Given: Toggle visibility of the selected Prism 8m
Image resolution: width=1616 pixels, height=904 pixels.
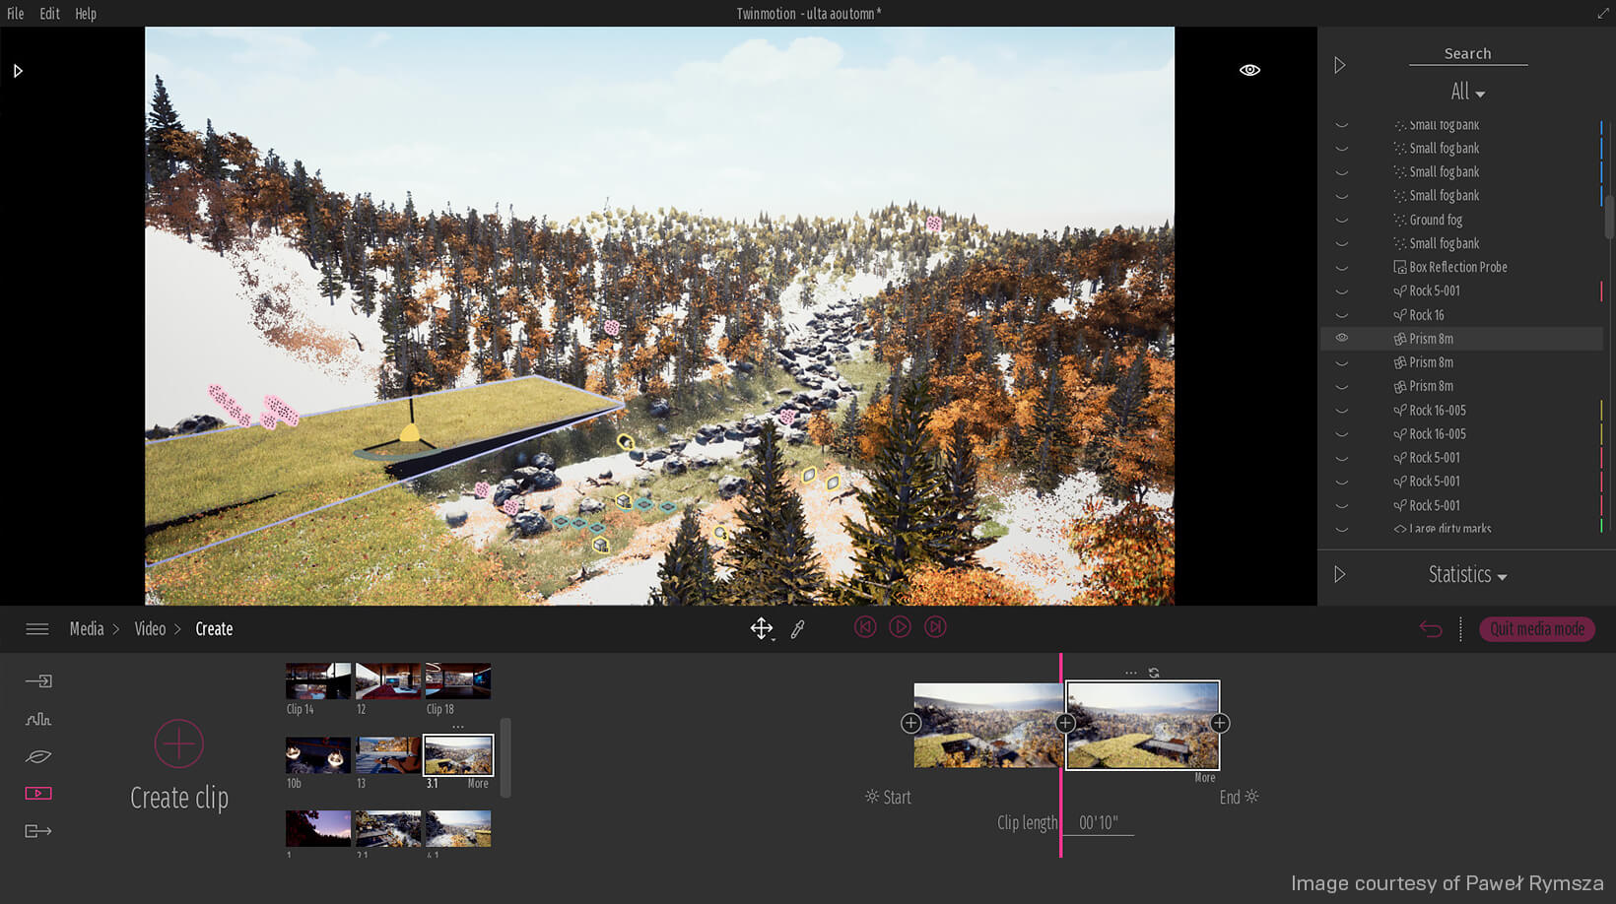Looking at the screenshot, I should [1341, 338].
